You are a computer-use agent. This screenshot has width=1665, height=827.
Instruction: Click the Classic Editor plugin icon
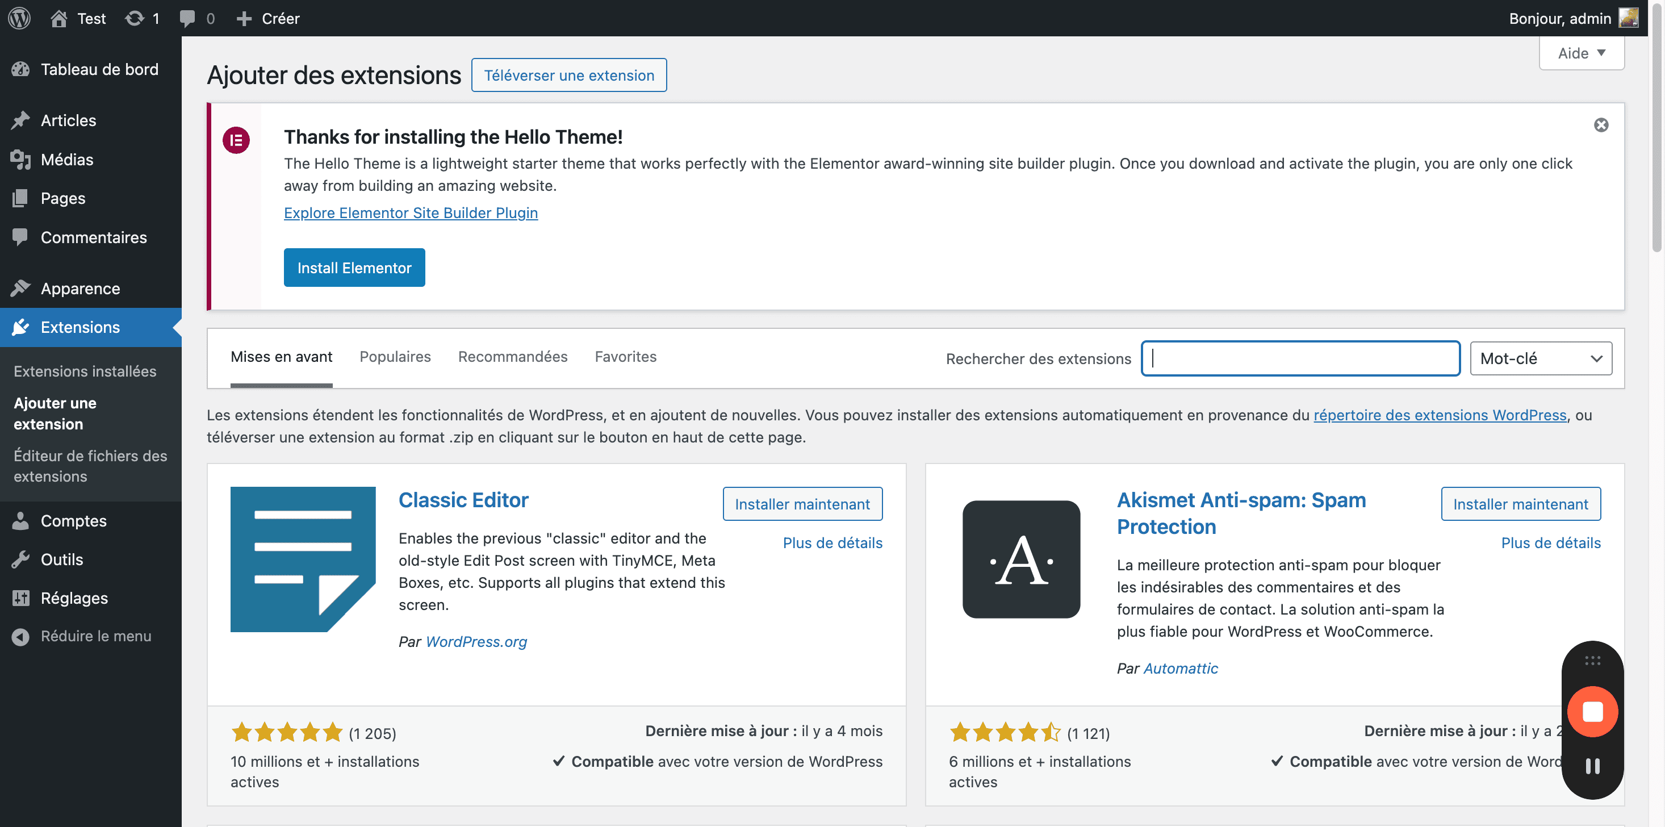point(303,559)
